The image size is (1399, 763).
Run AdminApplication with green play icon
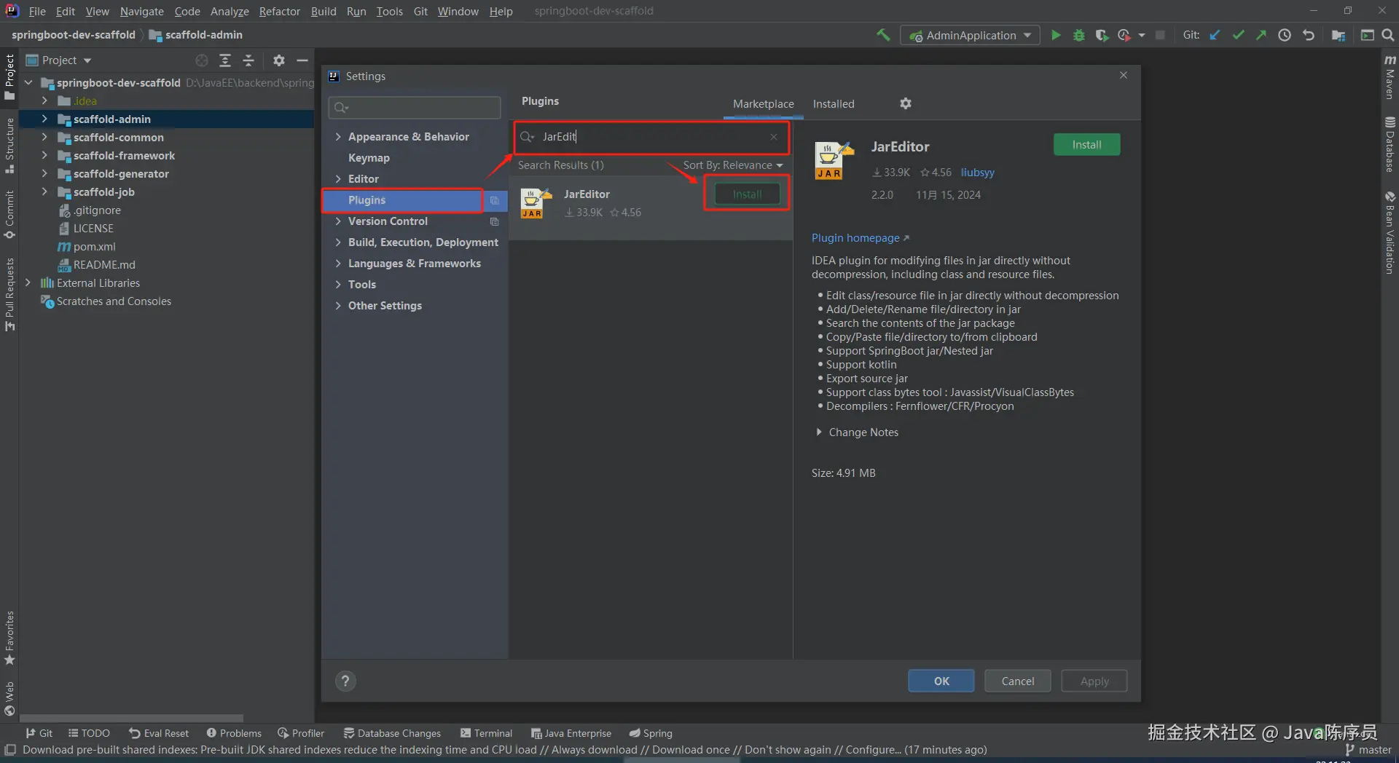pos(1055,35)
